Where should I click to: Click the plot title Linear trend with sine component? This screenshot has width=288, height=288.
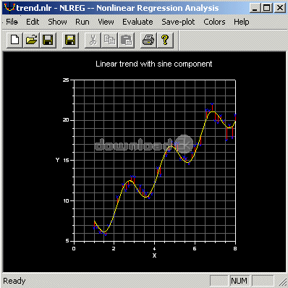(x=153, y=64)
